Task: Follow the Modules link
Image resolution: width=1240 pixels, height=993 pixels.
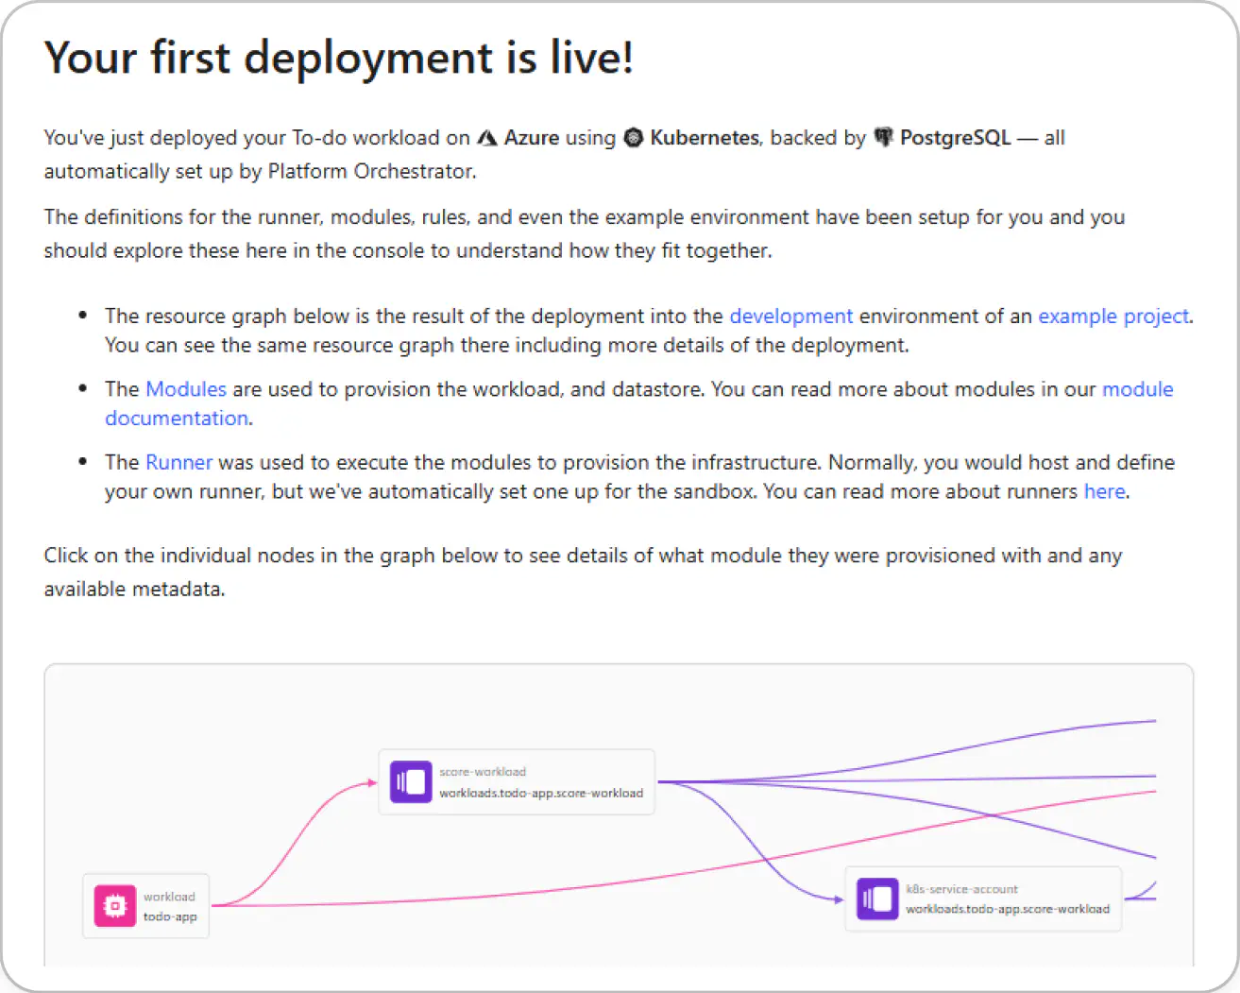Action: 186,389
